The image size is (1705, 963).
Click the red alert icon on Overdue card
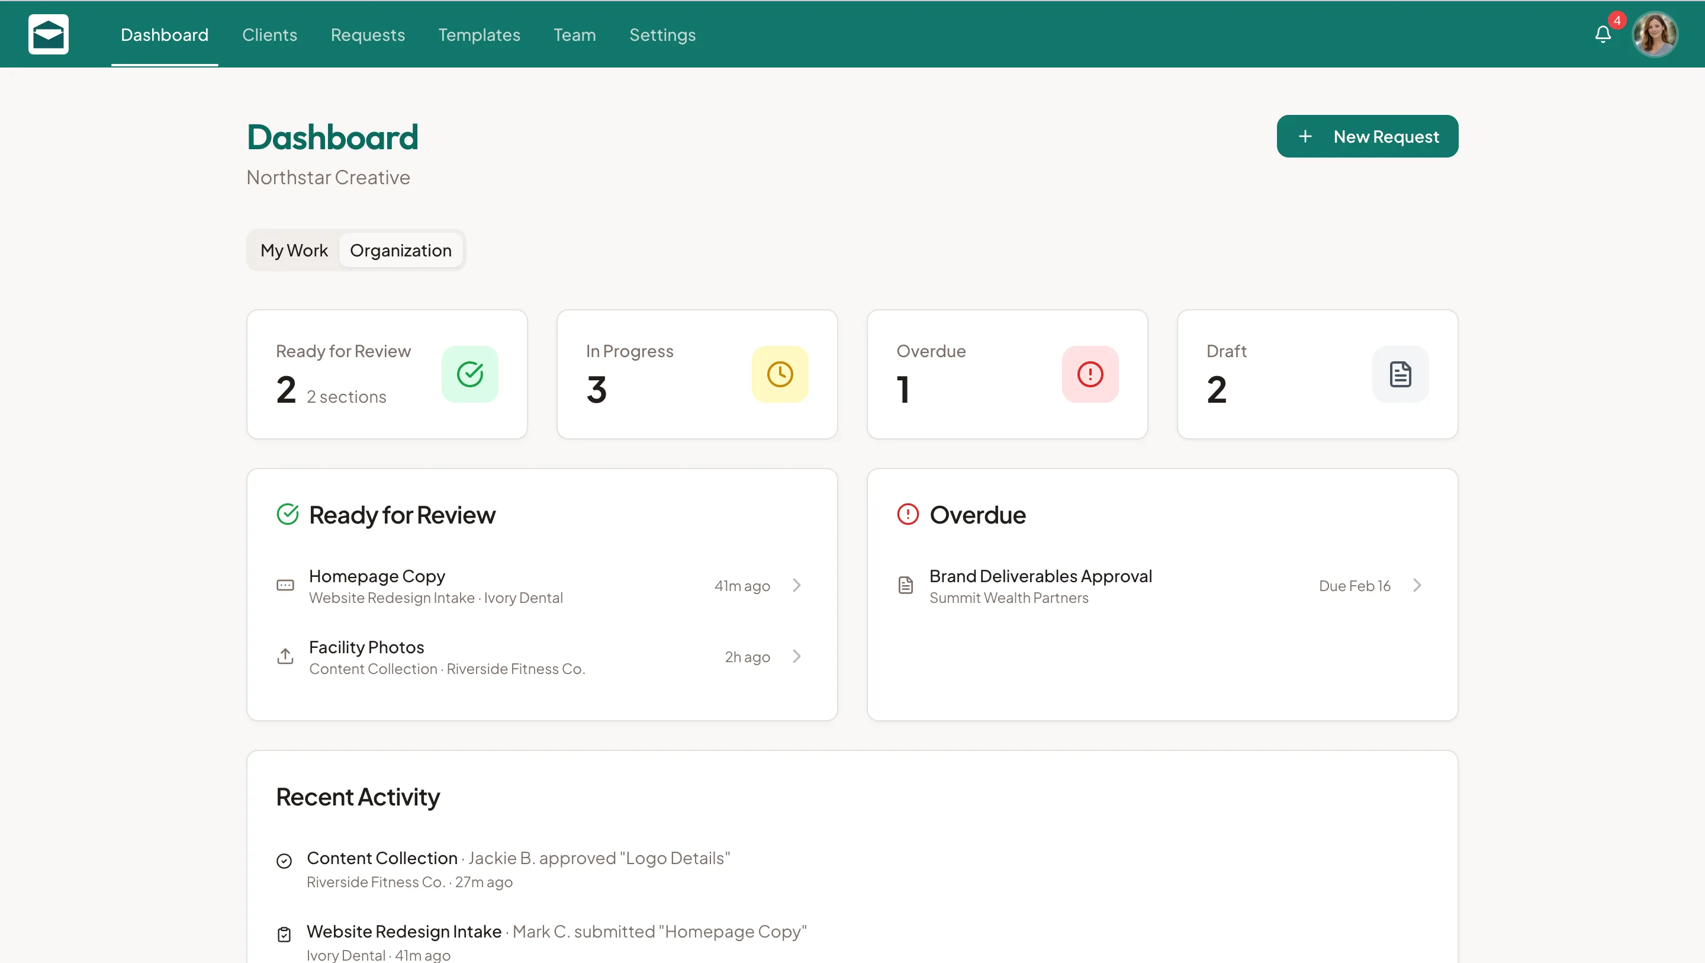point(1089,374)
